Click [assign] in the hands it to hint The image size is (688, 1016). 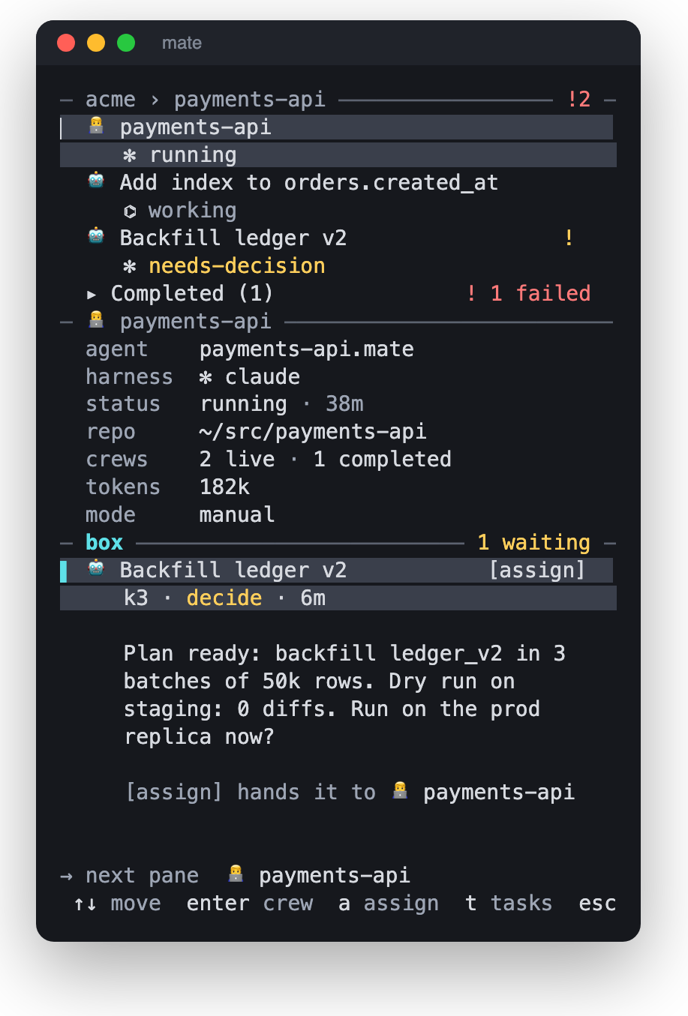coord(174,793)
